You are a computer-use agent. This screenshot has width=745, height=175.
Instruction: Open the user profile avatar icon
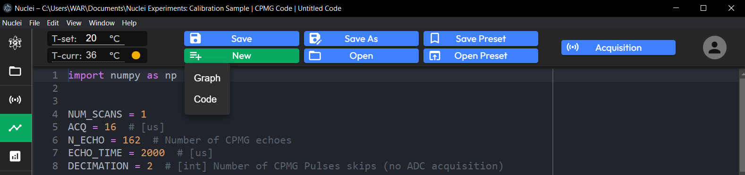tap(714, 48)
